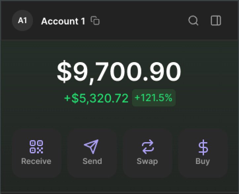239x194 pixels.
Task: Toggle the side panel layout icon
Action: point(216,20)
